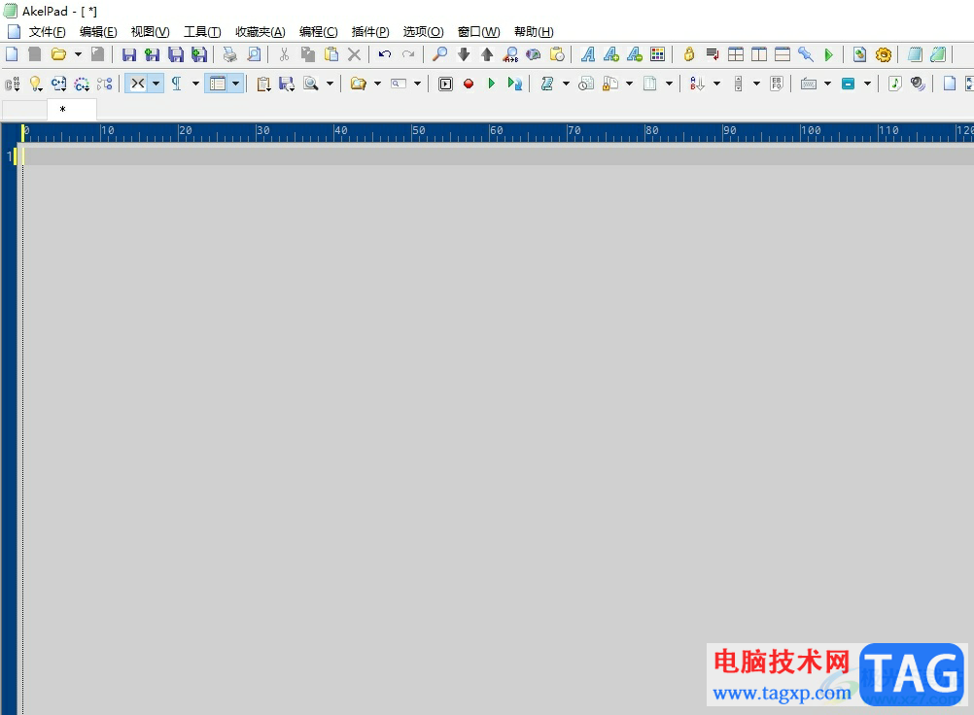Click the boxed play icon before the record button
The height and width of the screenshot is (715, 974).
[x=445, y=84]
